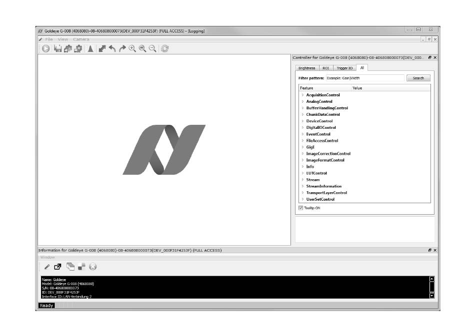Viewport: 475px width, 332px height.
Task: Click the fit to window arrows icon
Action: [x=102, y=48]
